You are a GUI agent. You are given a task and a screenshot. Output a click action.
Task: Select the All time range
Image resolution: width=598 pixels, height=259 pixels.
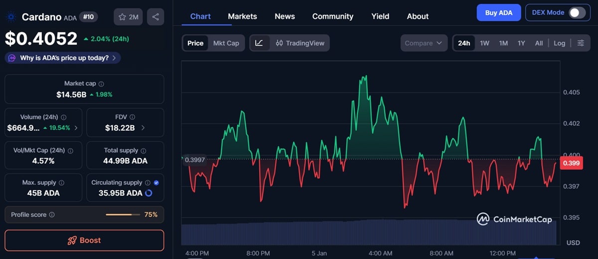pyautogui.click(x=539, y=43)
